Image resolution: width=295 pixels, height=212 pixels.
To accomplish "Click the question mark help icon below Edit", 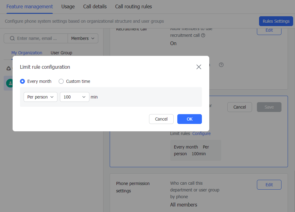I will tap(221, 64).
